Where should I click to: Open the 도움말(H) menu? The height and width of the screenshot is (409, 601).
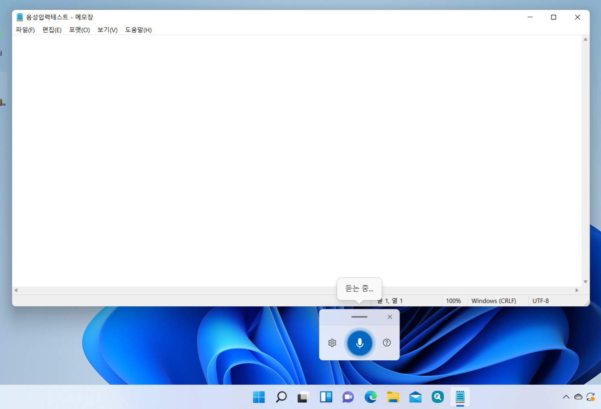pos(138,30)
